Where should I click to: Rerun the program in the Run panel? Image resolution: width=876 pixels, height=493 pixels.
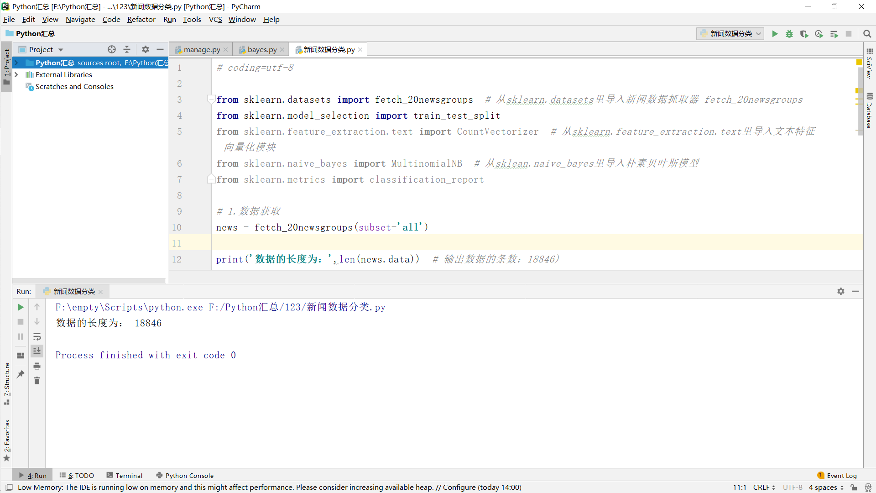pyautogui.click(x=20, y=307)
